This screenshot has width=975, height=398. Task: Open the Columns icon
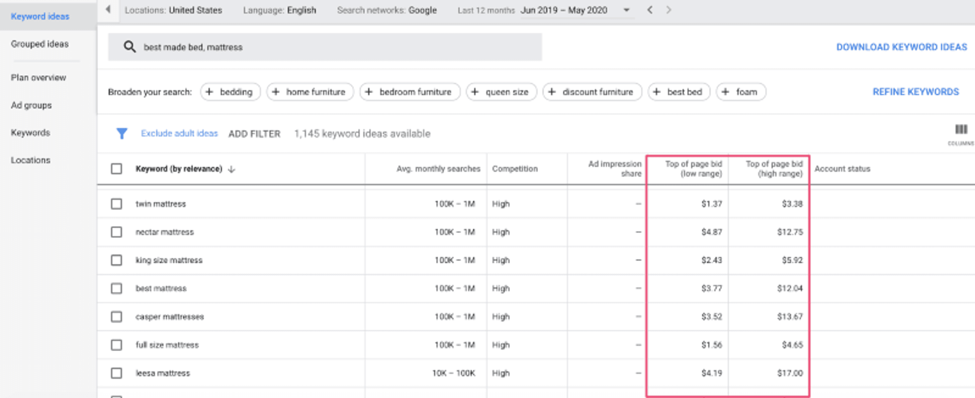tap(961, 129)
